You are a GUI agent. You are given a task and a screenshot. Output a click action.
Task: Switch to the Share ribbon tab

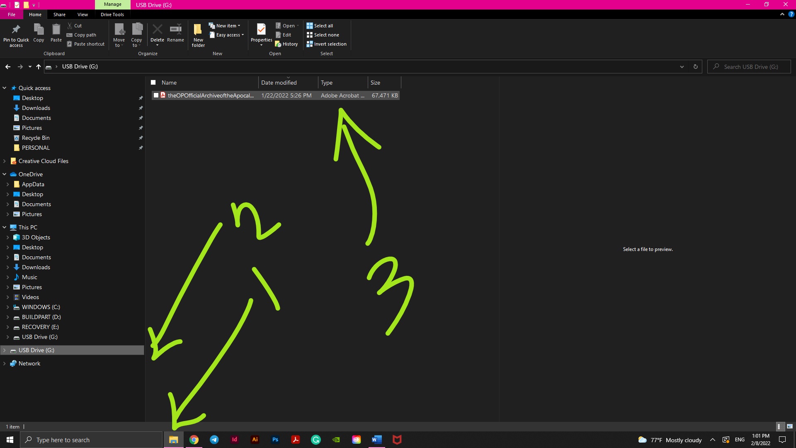(59, 15)
